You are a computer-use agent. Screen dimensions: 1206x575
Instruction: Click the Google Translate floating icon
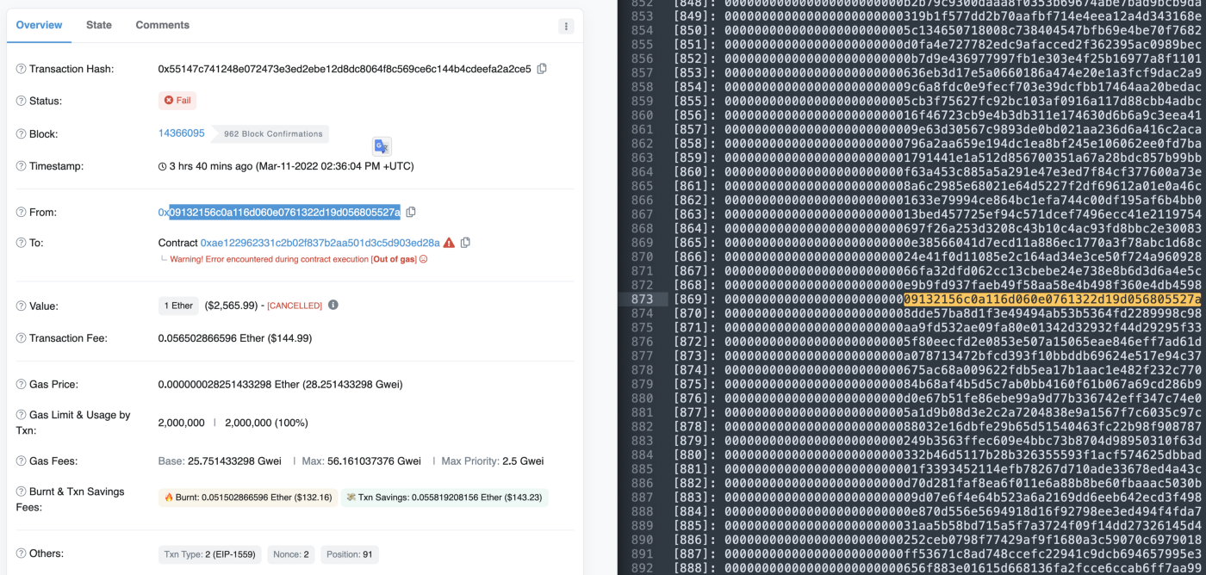(x=382, y=146)
